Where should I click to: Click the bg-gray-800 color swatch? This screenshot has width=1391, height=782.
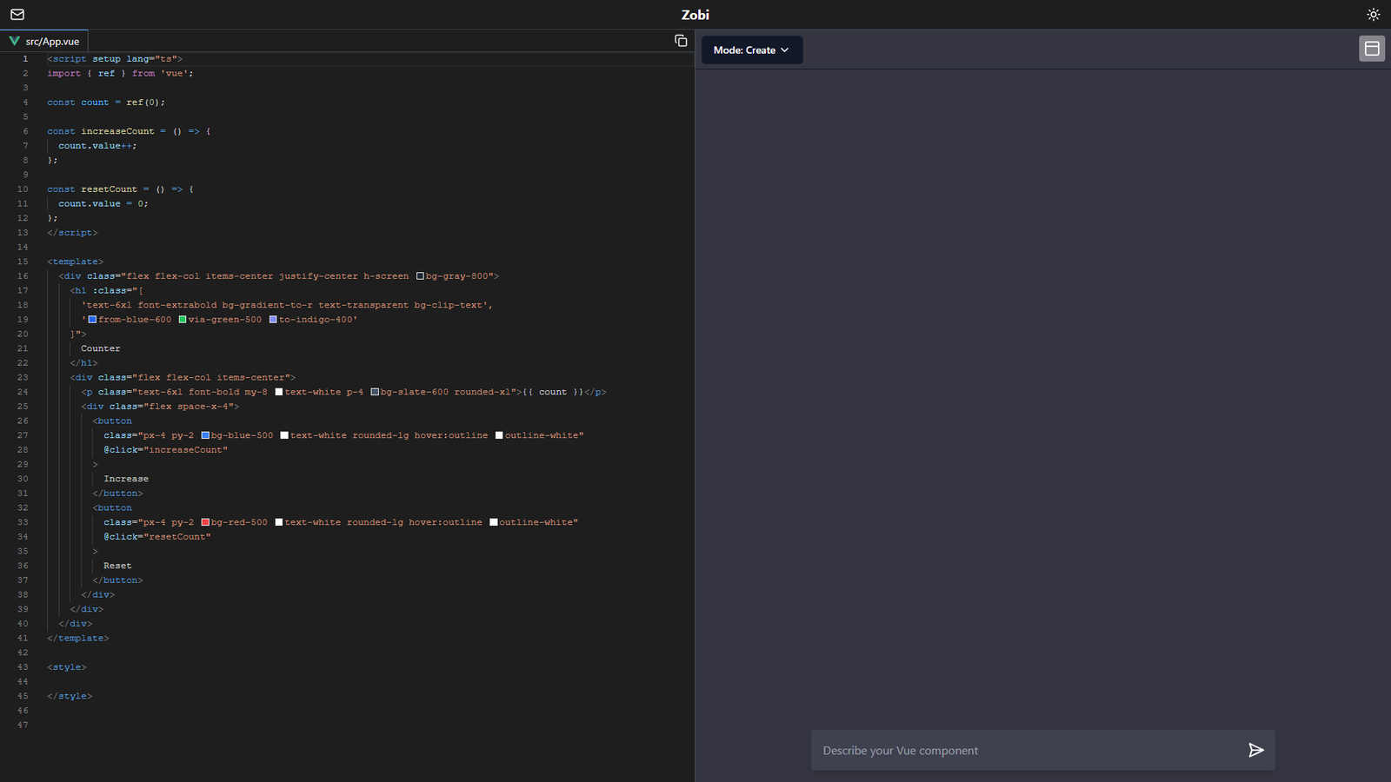click(x=420, y=276)
